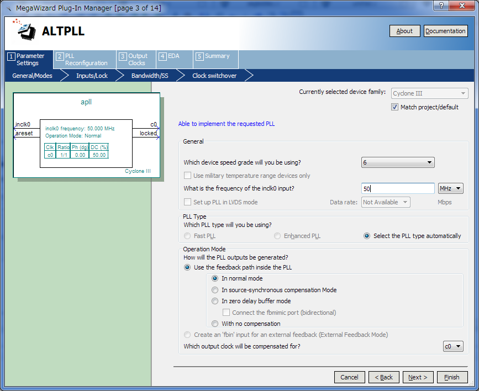The image size is (479, 391).
Task: Click 'Operation Mode: Normal' text in diagram
Action: click(73, 136)
